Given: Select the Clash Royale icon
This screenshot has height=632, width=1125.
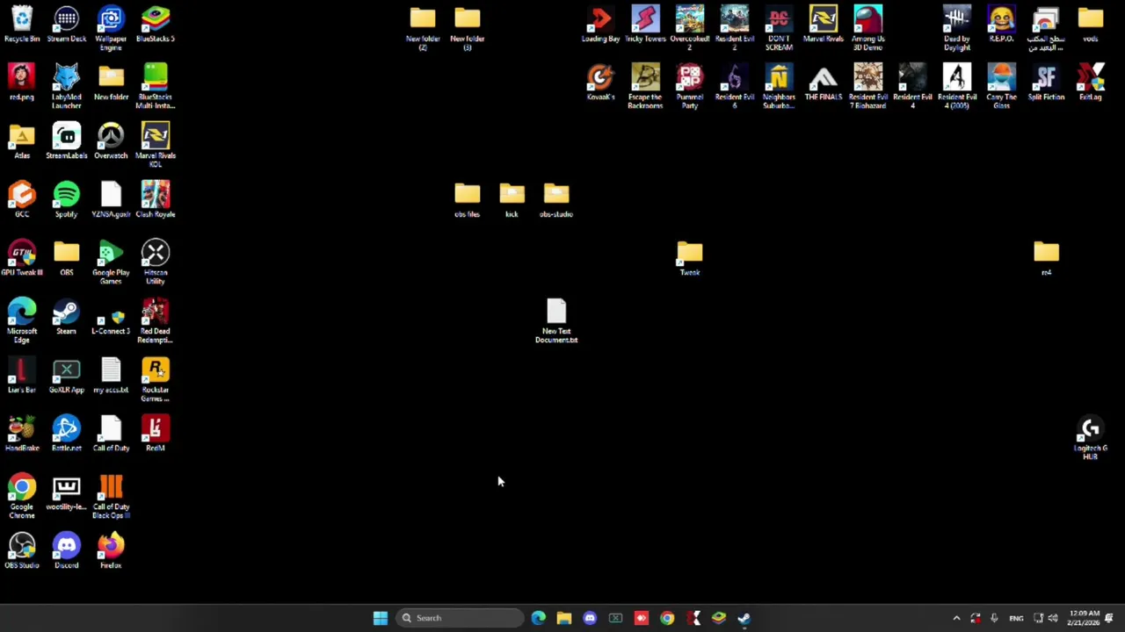Looking at the screenshot, I should pos(156,199).
